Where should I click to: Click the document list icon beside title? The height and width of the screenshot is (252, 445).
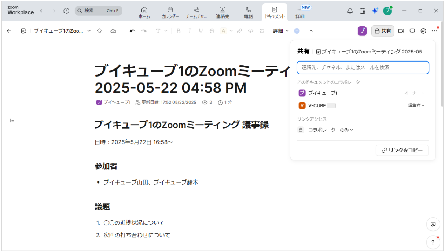pyautogui.click(x=23, y=31)
